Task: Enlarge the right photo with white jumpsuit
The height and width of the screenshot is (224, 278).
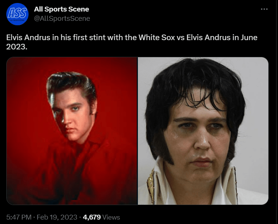Action: 203,131
